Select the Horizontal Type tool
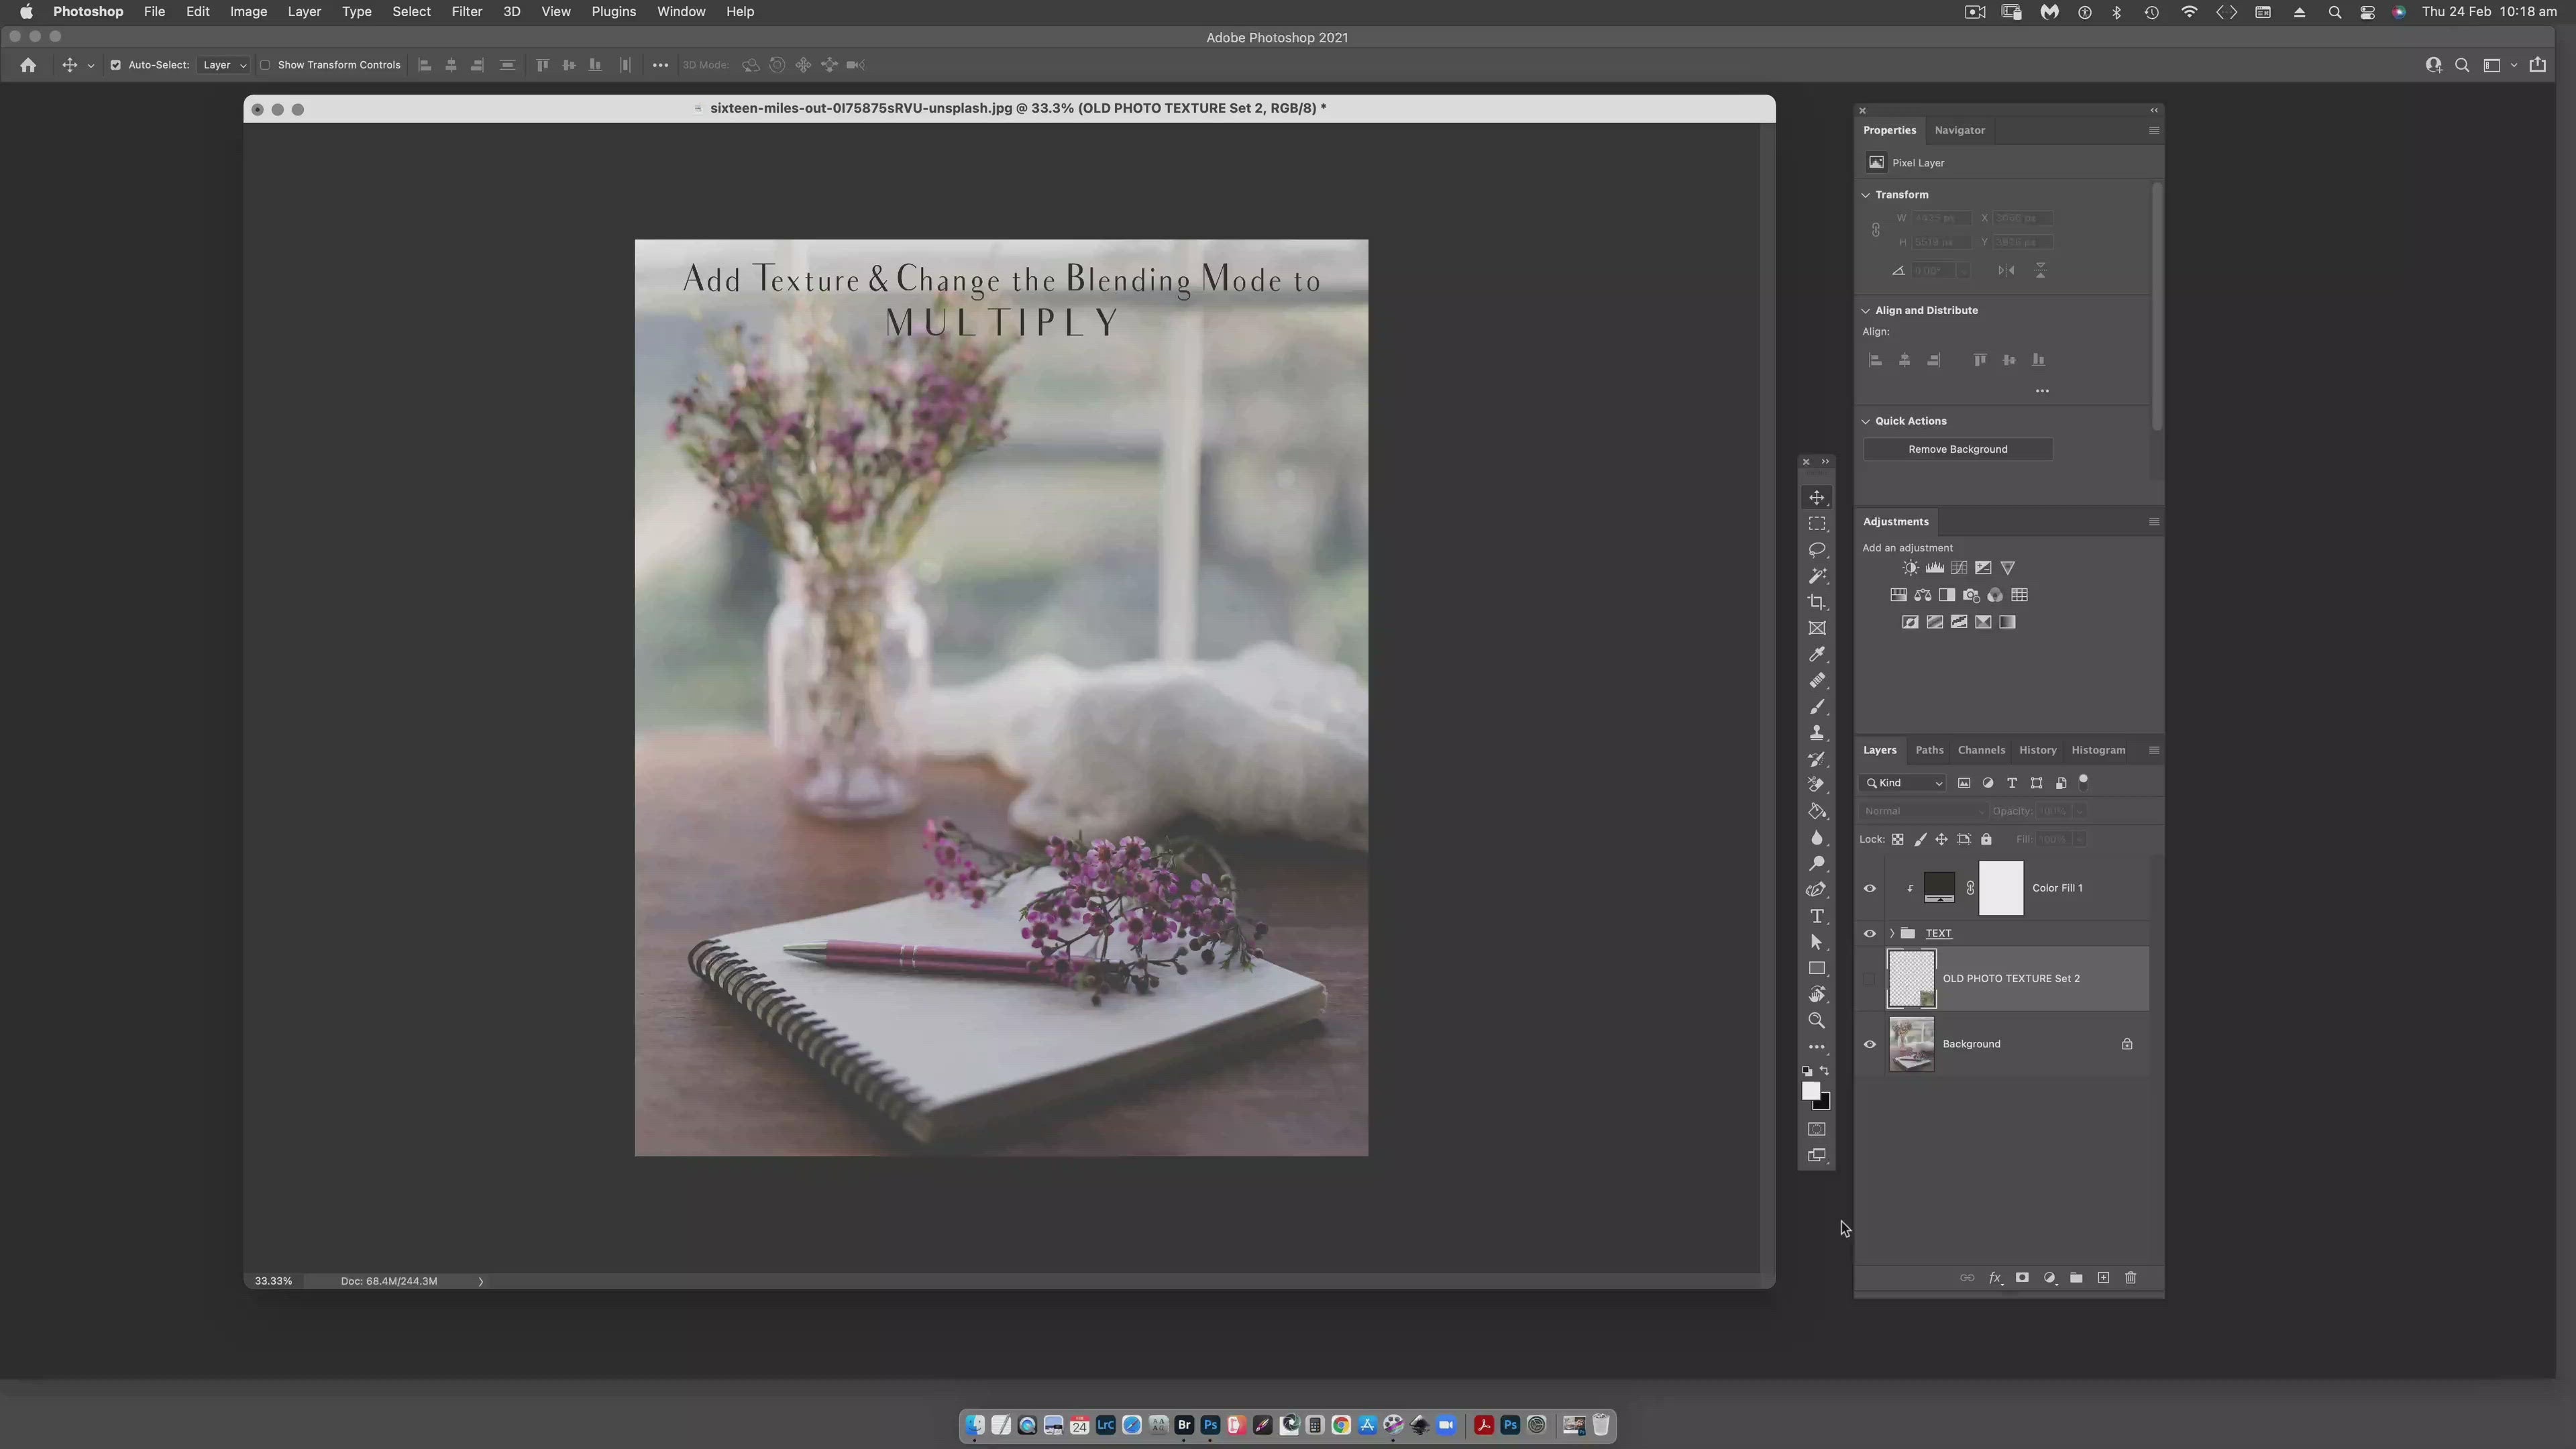 coord(1817,916)
